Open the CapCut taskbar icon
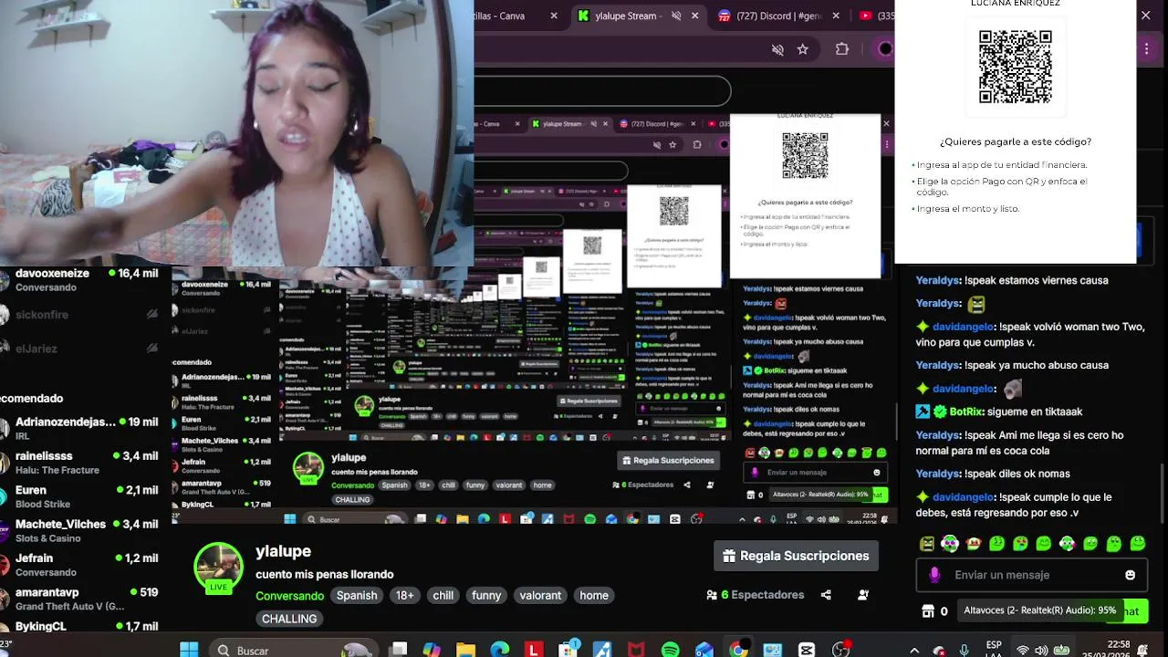This screenshot has height=657, width=1168. pos(807,650)
